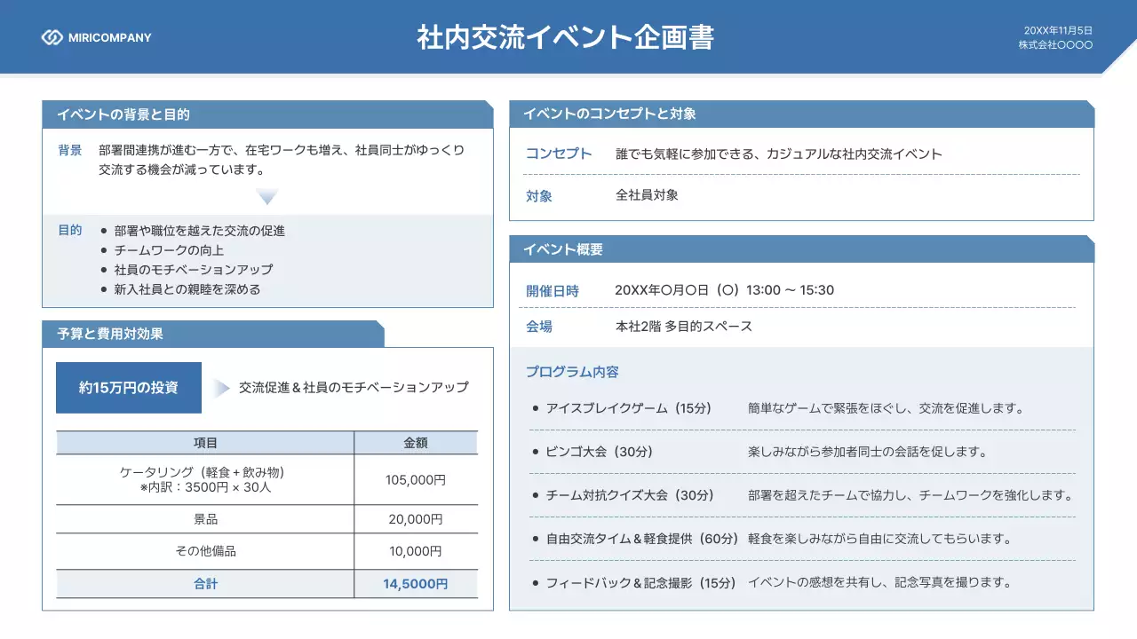The height and width of the screenshot is (639, 1137).
Task: Click the blue down arrow below the 背景 text
Action: [267, 198]
